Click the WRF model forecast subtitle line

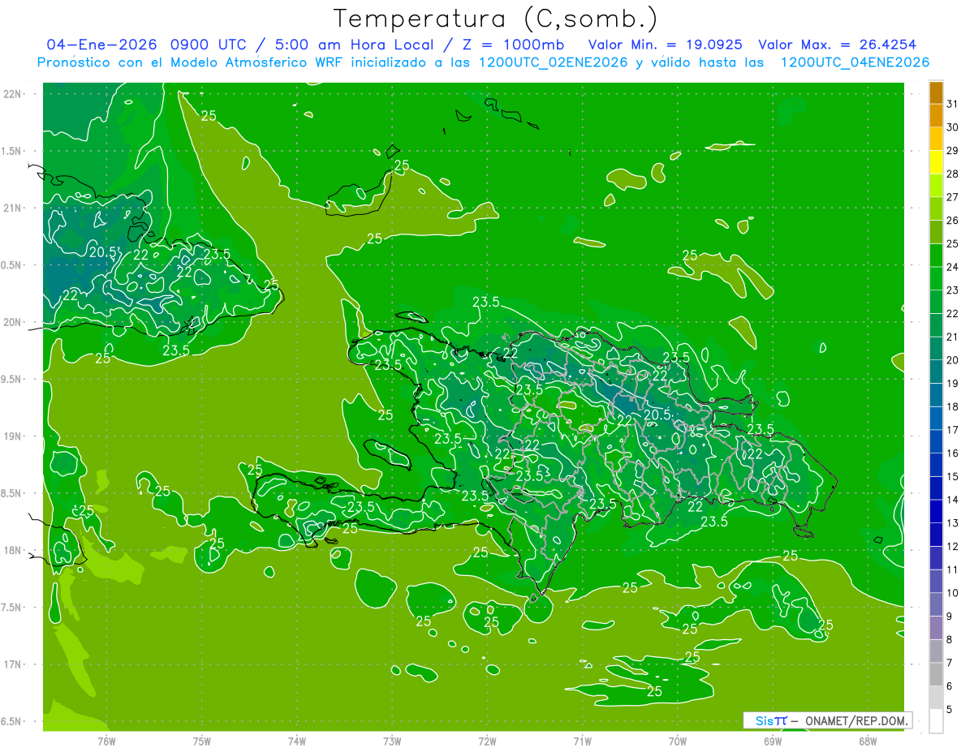pos(484,62)
